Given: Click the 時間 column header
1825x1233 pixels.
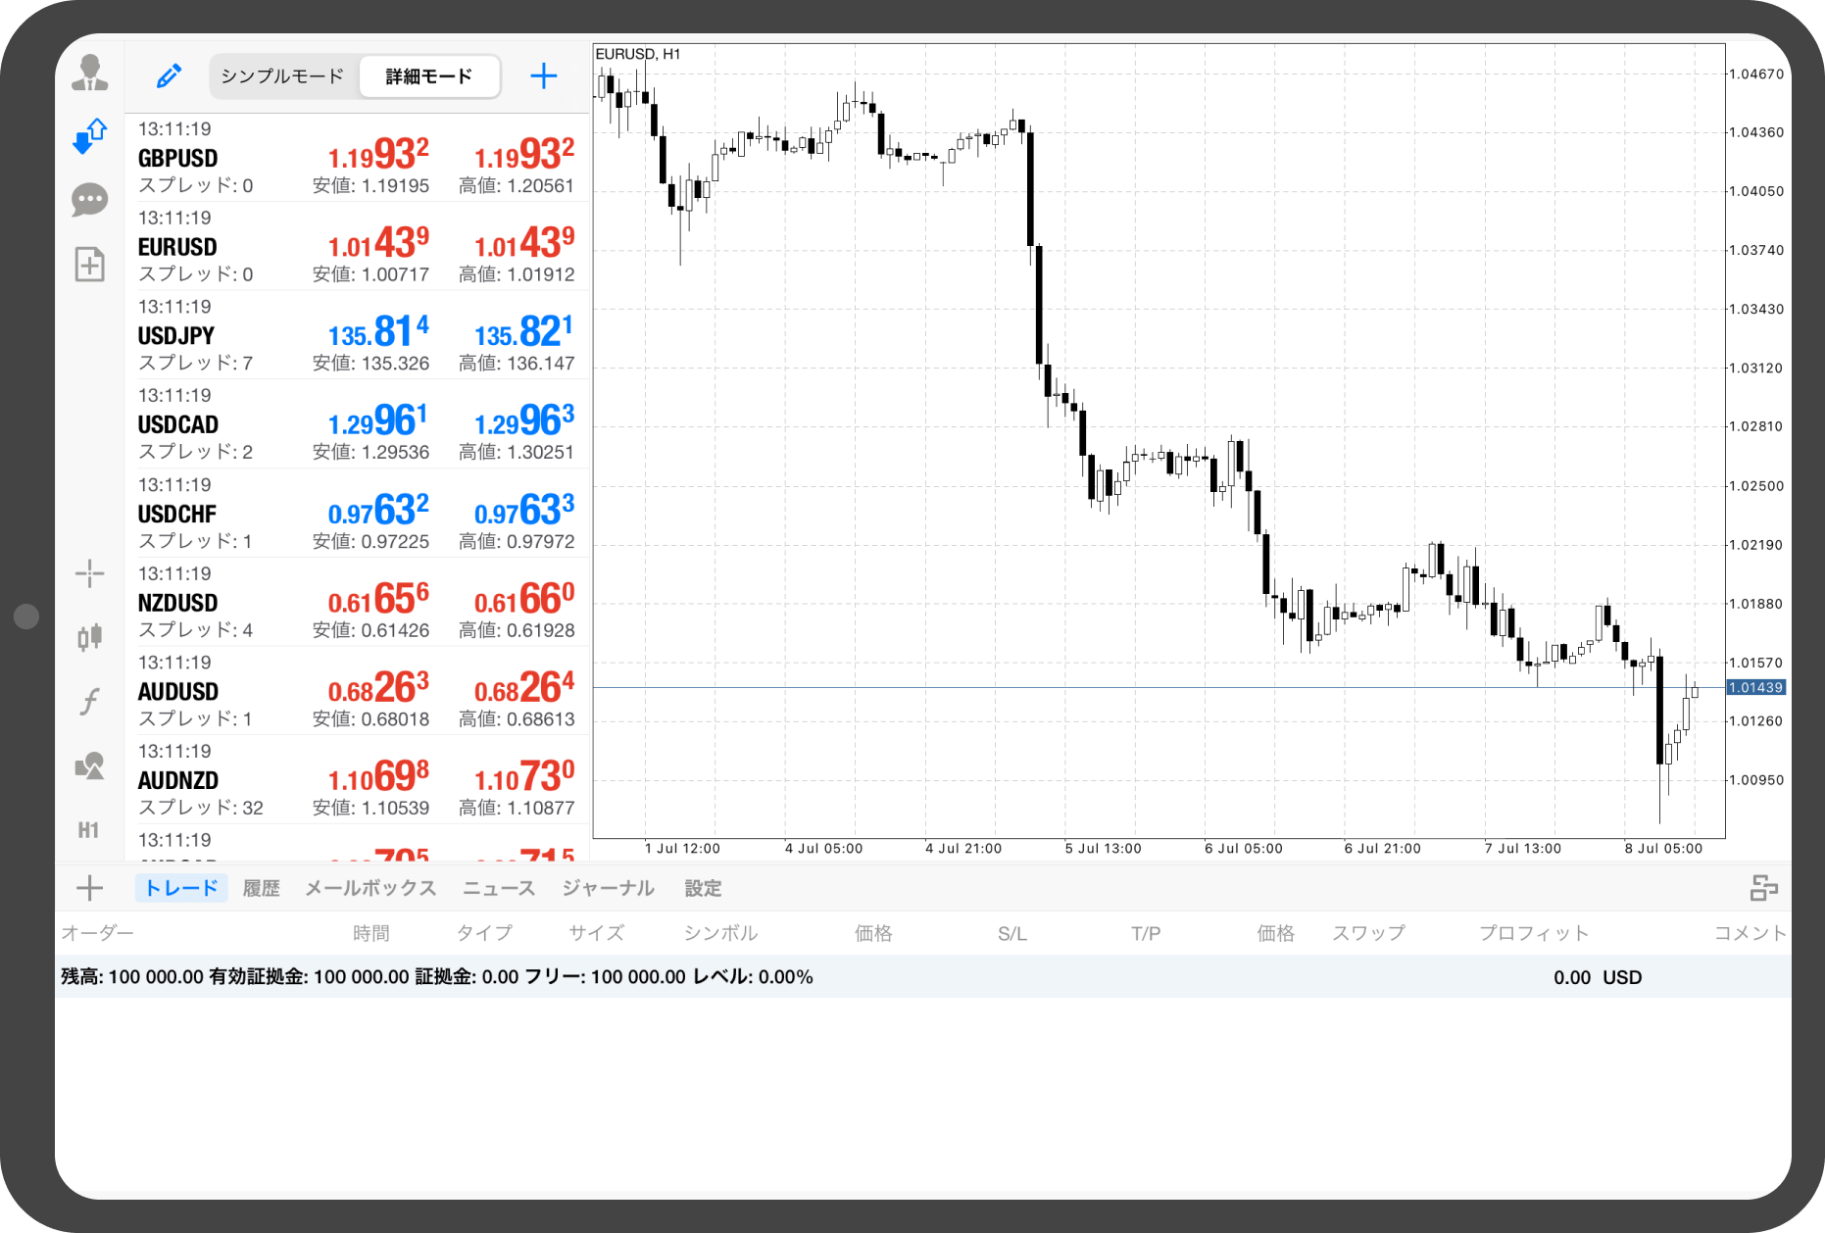Looking at the screenshot, I should point(371,933).
